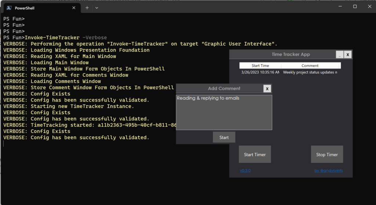The height and width of the screenshot is (205, 376).
Task: Click the Add Comment title text
Action: pos(224,88)
